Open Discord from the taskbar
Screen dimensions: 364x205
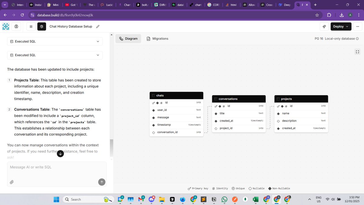151,199
